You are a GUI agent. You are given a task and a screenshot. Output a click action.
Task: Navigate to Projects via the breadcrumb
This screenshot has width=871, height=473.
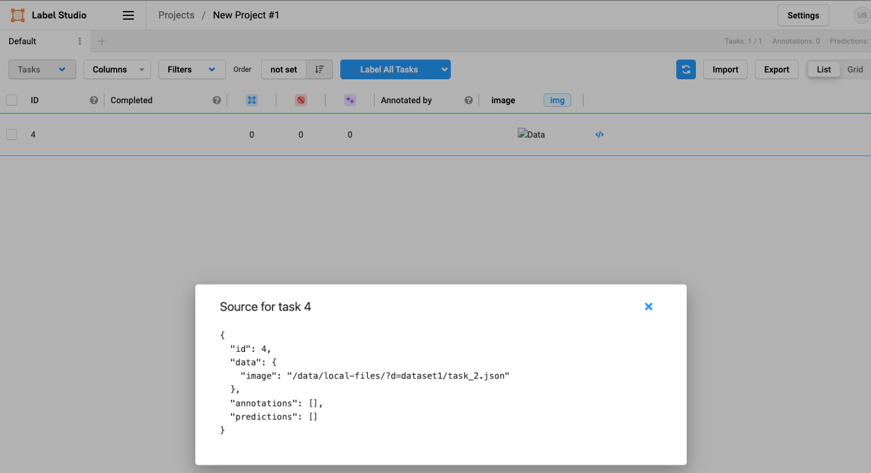[176, 15]
